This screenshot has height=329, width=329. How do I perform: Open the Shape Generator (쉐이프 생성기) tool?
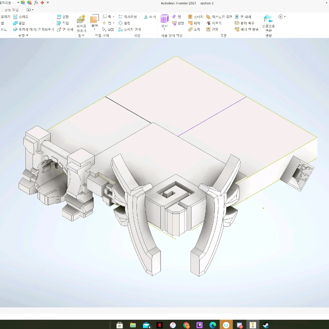click(x=81, y=24)
